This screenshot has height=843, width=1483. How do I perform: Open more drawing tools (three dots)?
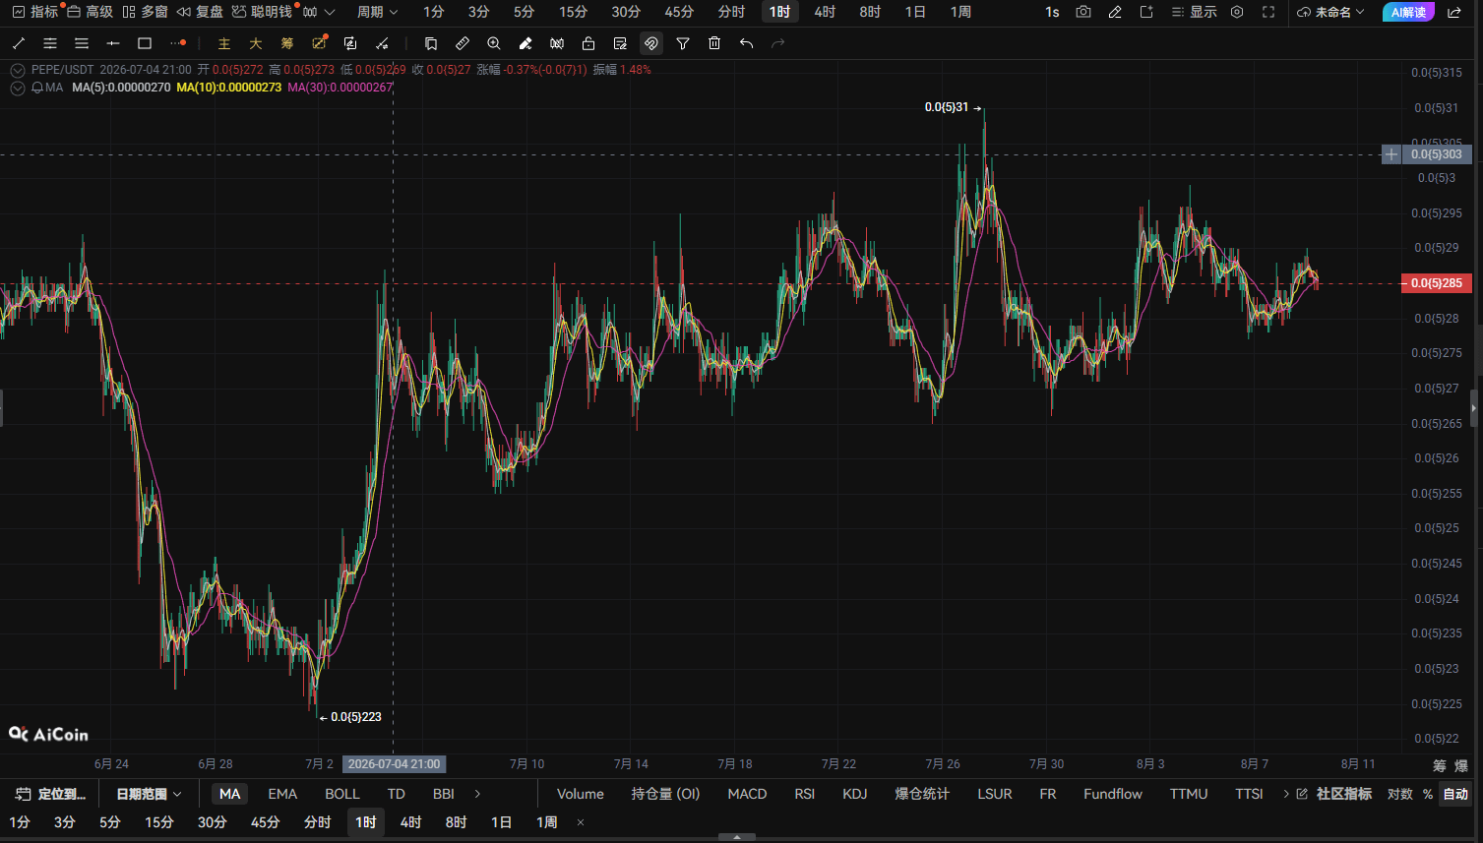(x=177, y=43)
